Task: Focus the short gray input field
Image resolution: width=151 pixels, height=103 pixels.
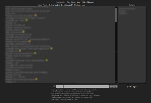Action: (59, 86)
